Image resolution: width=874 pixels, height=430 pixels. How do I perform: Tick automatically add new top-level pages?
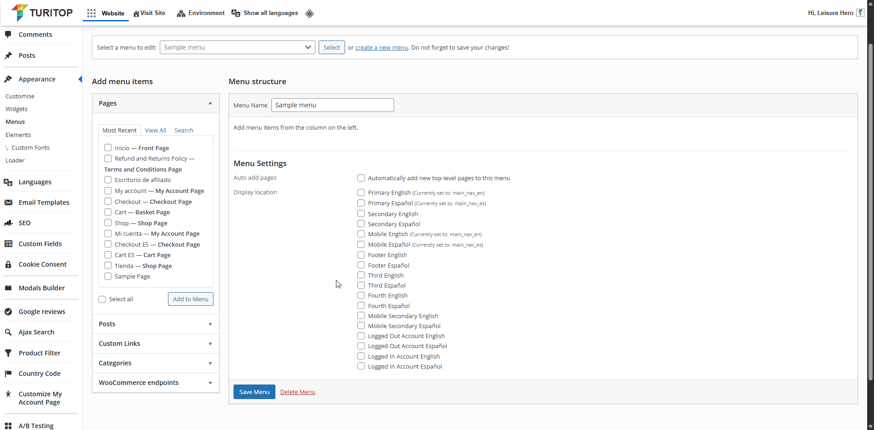point(361,178)
